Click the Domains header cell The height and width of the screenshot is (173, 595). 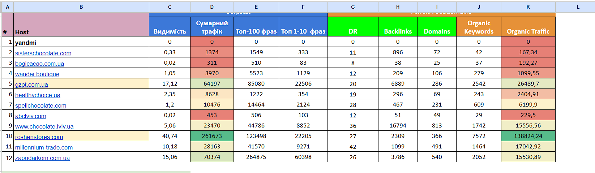437,26
